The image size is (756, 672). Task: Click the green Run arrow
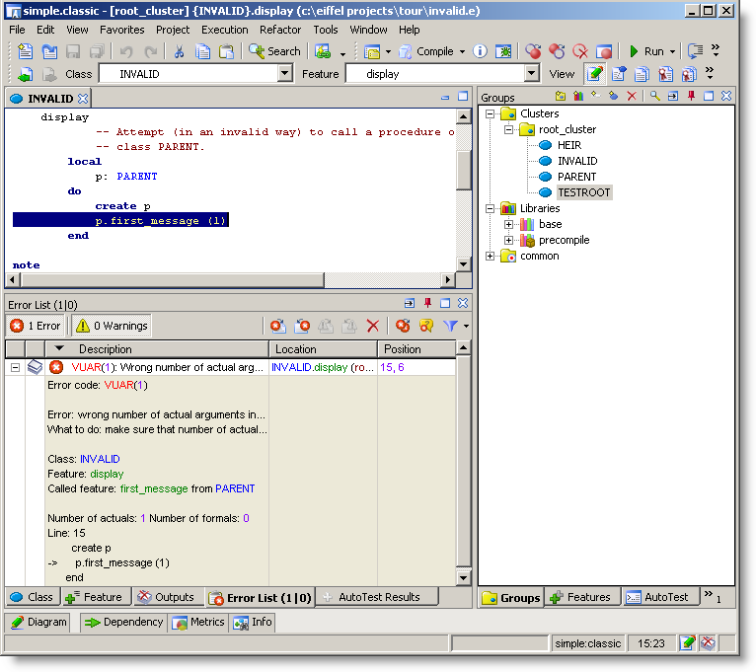click(x=635, y=51)
